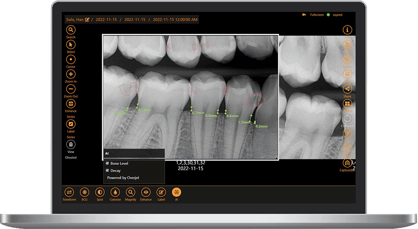This screenshot has height=229, width=418.
Task: Click tooth numbers 1,2,3,30,31,32 caption
Action: click(191, 163)
